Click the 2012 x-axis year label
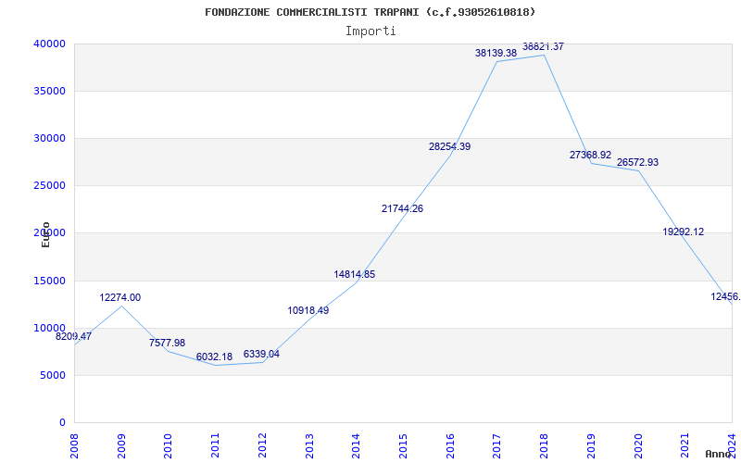The height and width of the screenshot is (463, 741). [262, 446]
